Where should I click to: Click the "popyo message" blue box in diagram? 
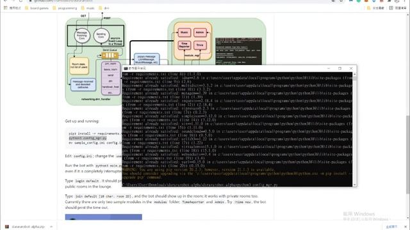pyautogui.click(x=147, y=59)
